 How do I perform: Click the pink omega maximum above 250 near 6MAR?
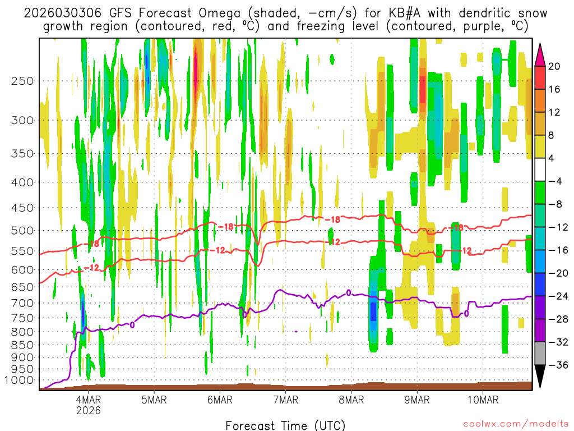pos(196,70)
